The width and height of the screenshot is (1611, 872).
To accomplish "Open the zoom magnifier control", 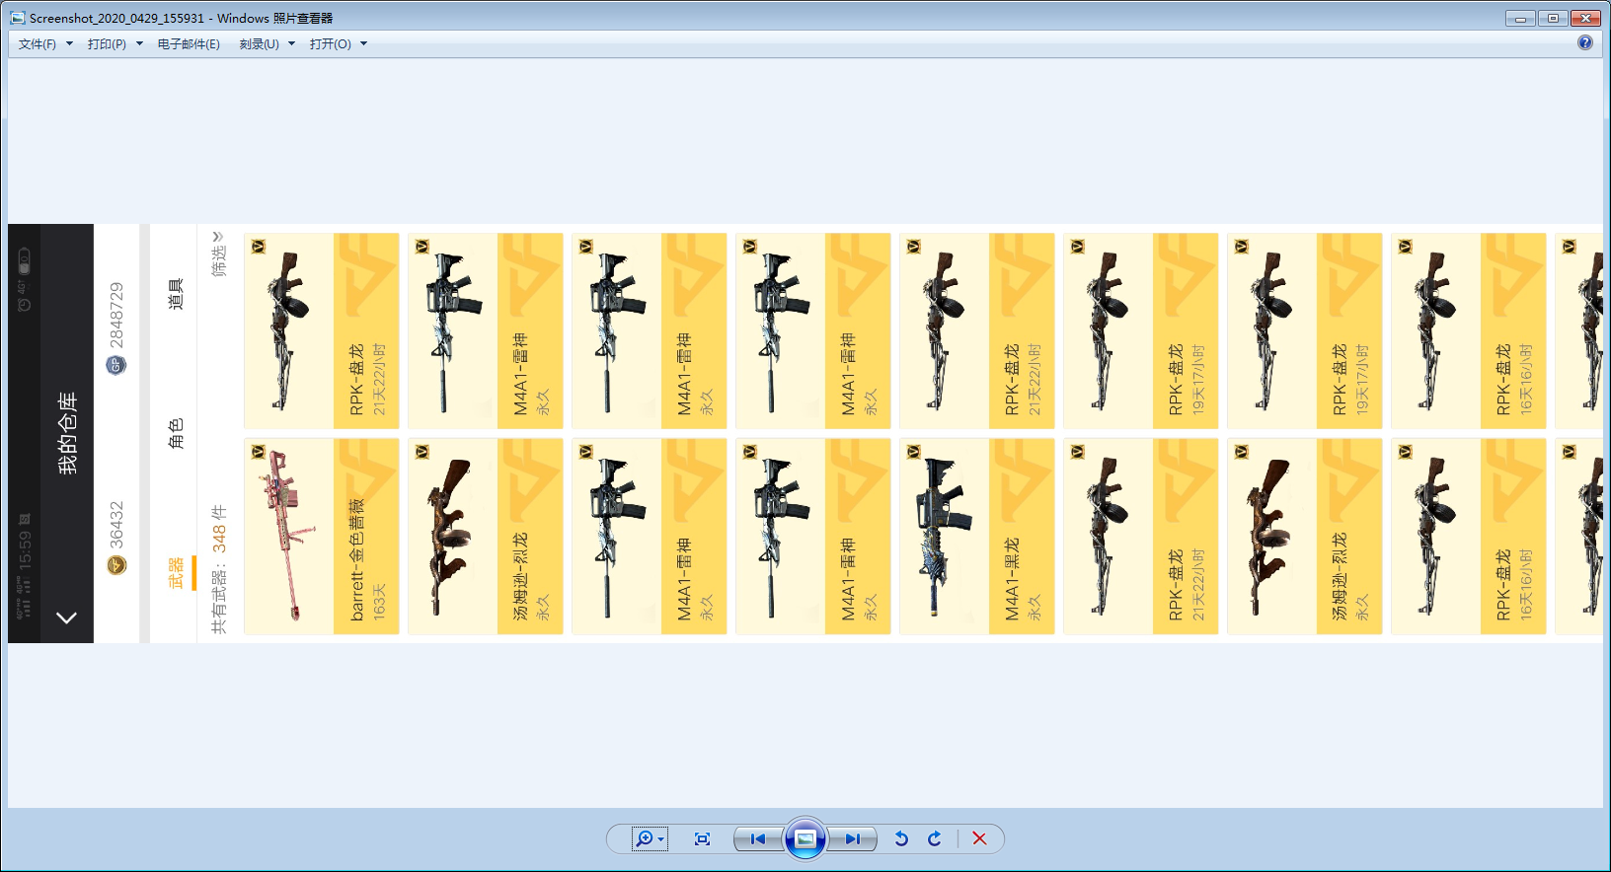I will (x=649, y=838).
